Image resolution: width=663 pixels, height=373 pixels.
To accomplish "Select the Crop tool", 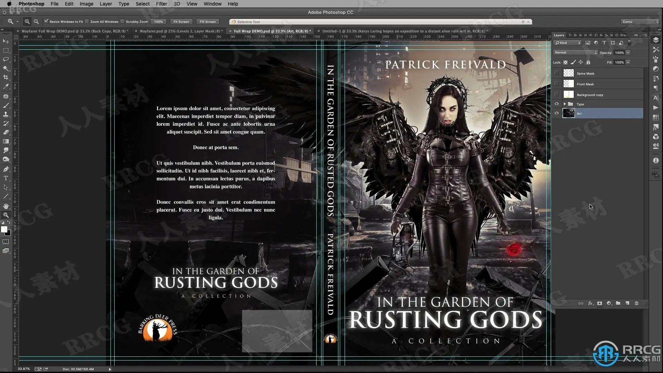I will 6,77.
